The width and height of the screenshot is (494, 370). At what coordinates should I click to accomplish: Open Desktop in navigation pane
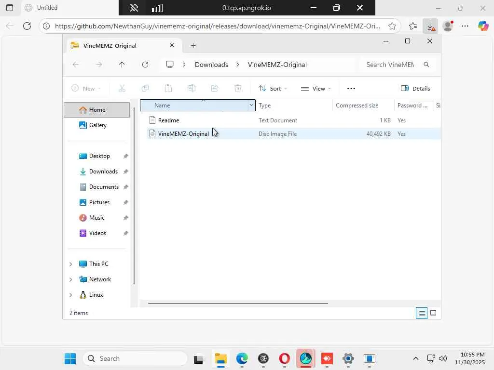tap(99, 156)
